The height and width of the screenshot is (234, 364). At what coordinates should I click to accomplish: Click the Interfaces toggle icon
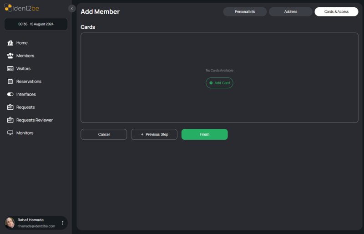(10, 94)
